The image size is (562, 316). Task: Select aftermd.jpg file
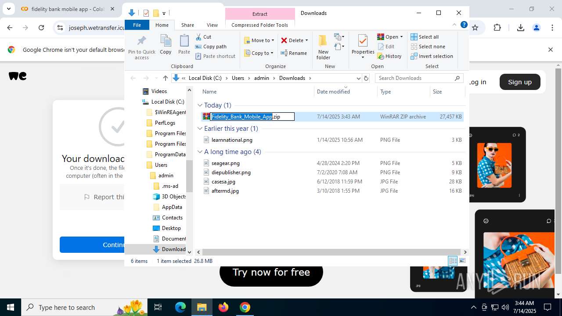click(x=225, y=191)
